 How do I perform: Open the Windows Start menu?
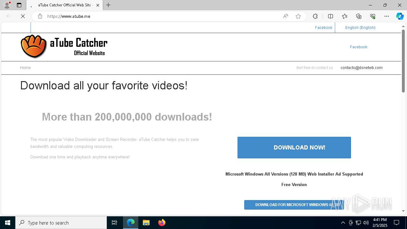8,223
